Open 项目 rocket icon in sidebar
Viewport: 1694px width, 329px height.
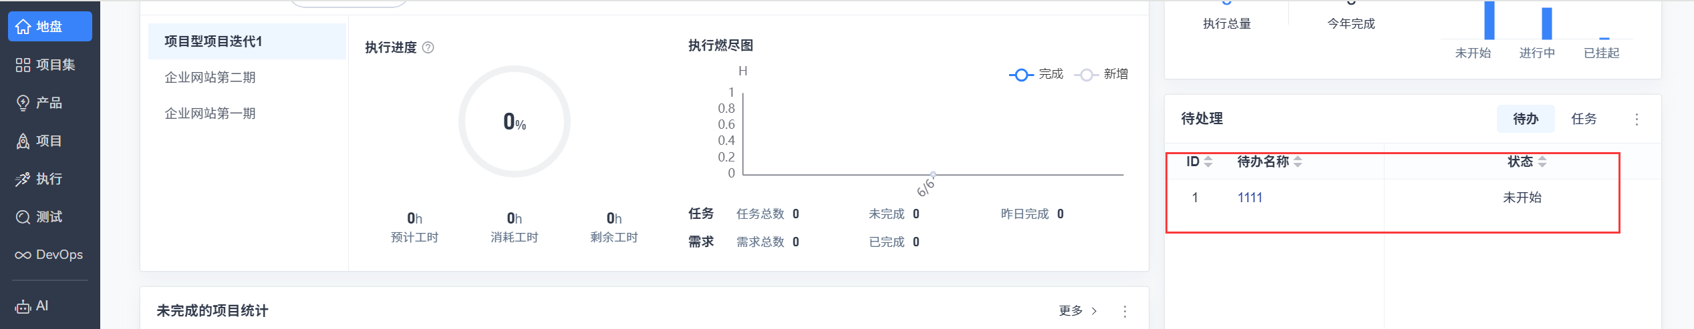[x=23, y=141]
